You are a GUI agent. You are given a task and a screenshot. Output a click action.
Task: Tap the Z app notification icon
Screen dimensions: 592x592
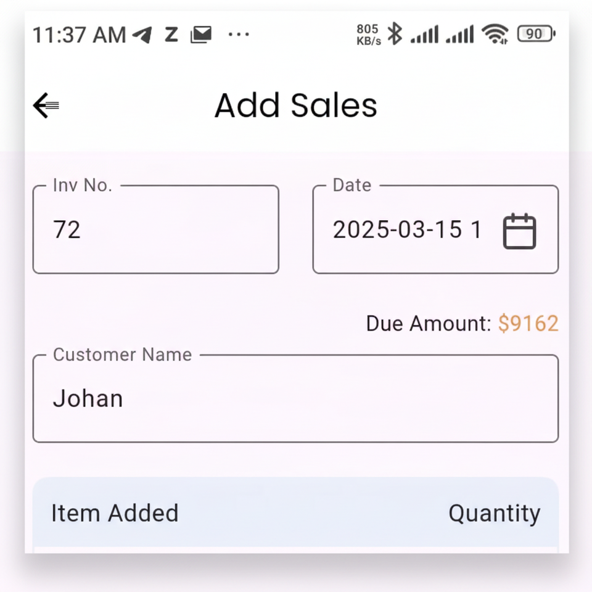(x=171, y=35)
